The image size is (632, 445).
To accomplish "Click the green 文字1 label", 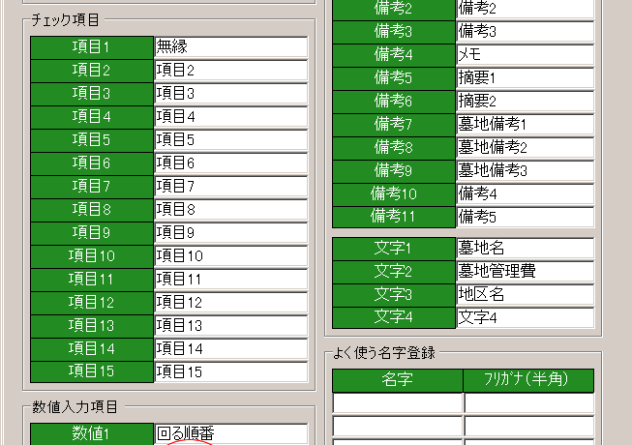I will pyautogui.click(x=393, y=248).
